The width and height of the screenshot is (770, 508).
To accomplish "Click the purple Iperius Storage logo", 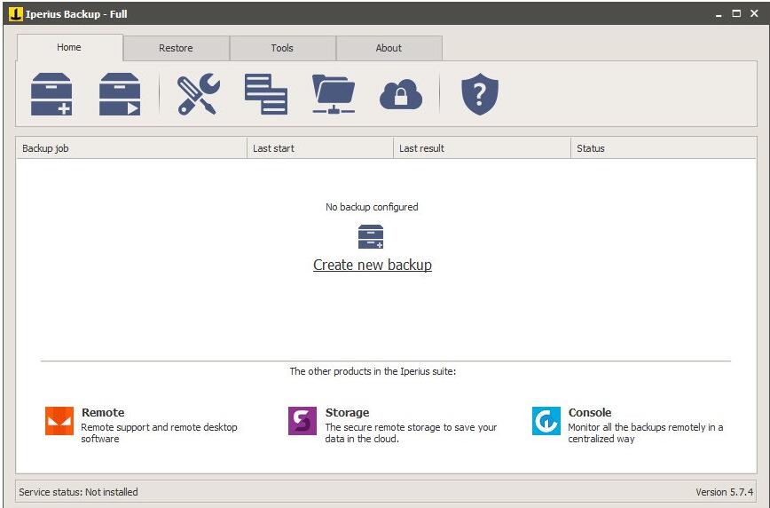I will click(302, 421).
